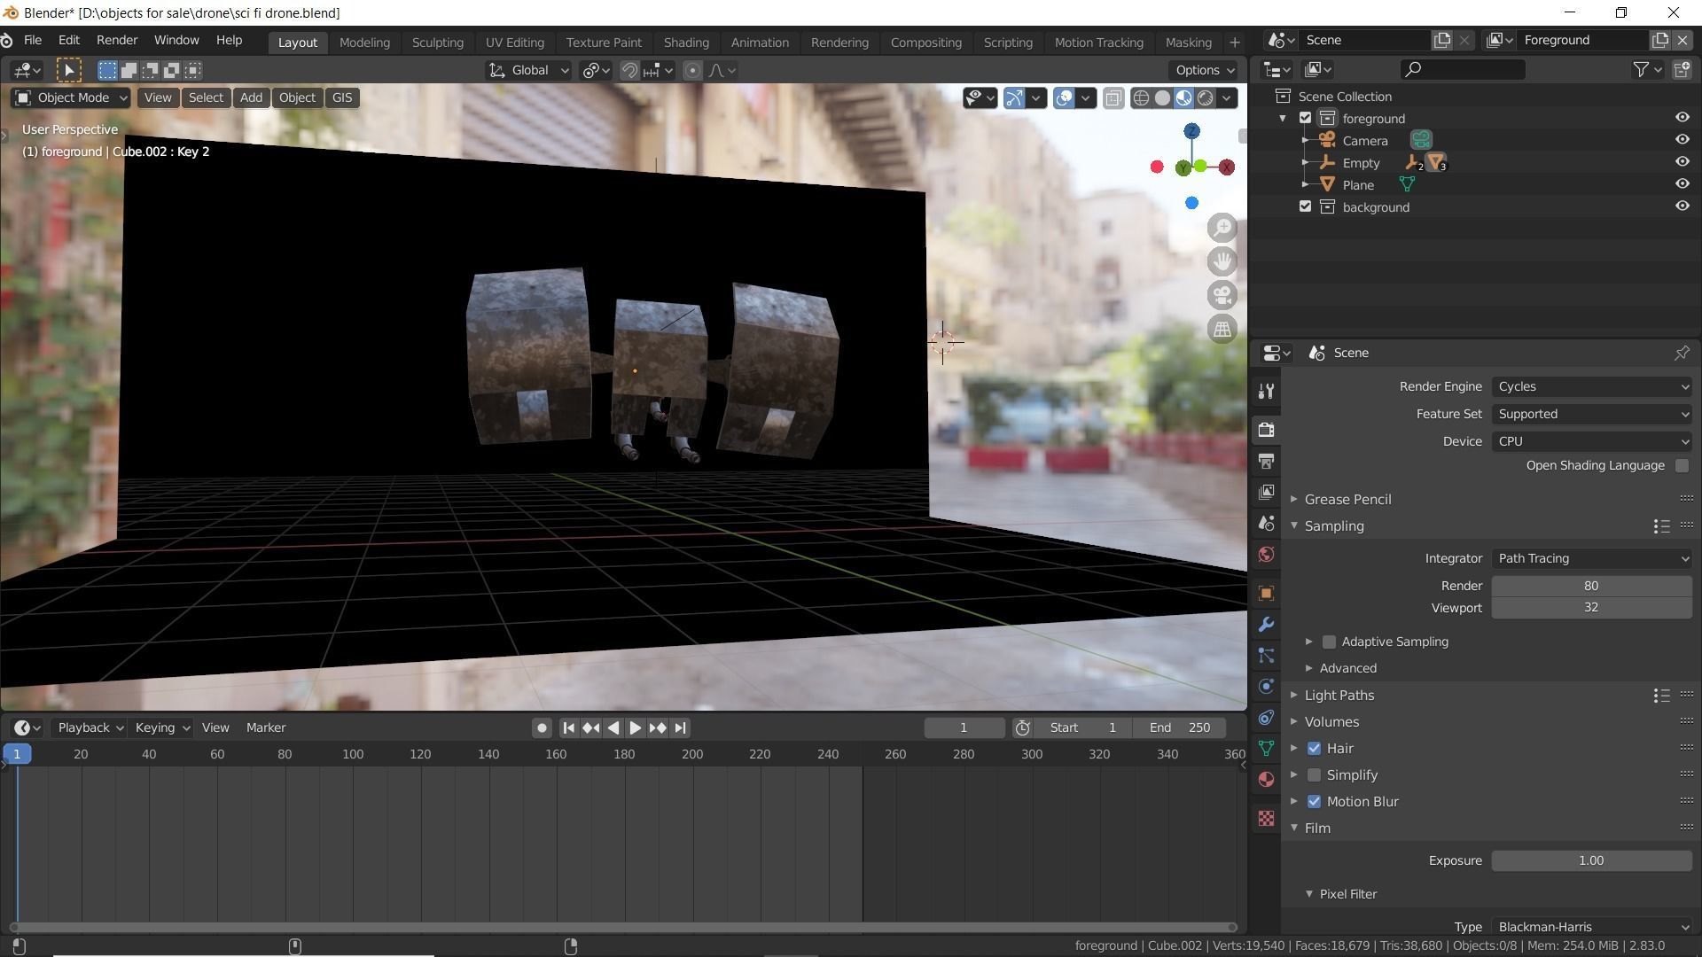
Task: Switch to rendered viewport shading
Action: pos(1206,98)
